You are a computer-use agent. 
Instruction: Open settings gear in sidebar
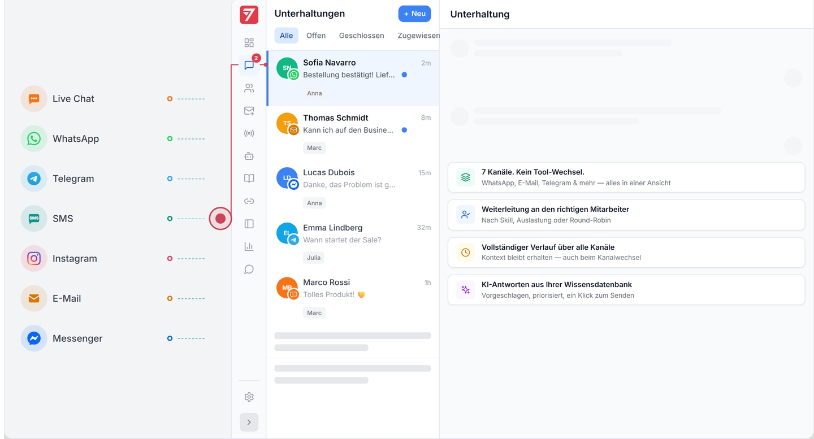click(x=249, y=397)
